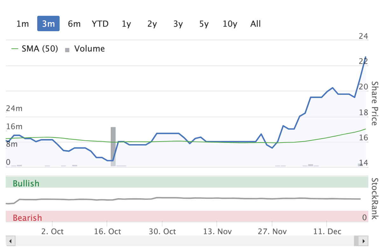Click the empty scrollbar track area
The height and width of the screenshot is (252, 385).
click(185, 241)
